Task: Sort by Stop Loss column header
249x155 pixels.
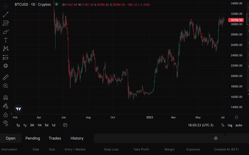Action: (x=111, y=150)
